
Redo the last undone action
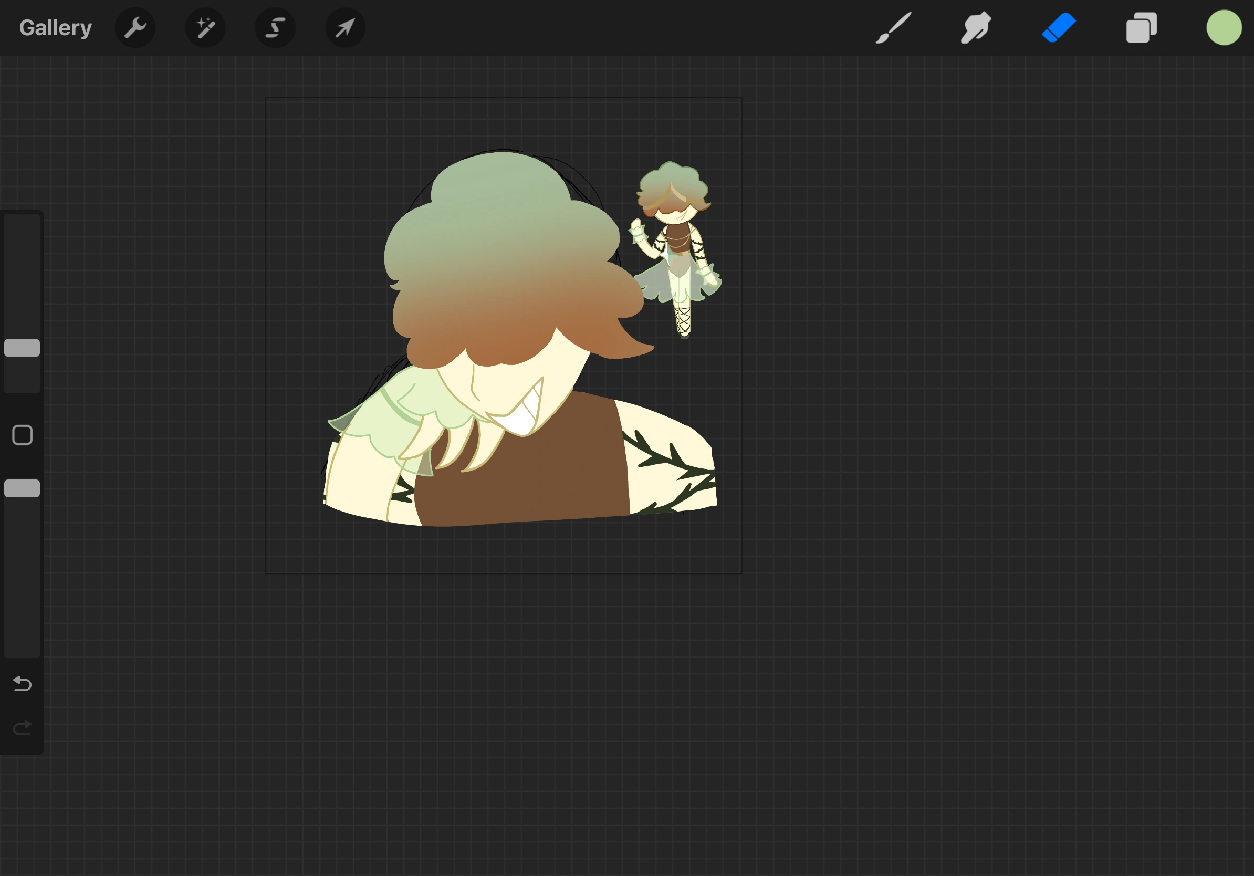[23, 727]
